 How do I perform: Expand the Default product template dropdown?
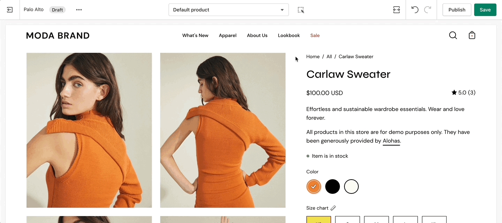228,10
